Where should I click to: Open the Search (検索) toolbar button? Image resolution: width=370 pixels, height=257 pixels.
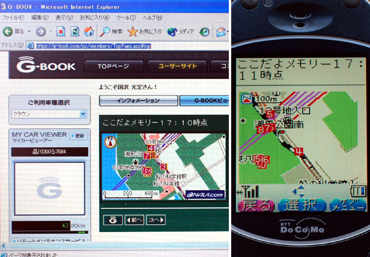[x=111, y=31]
